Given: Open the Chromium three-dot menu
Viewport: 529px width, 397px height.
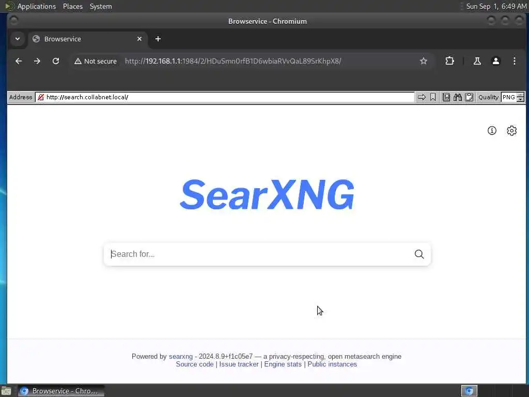Looking at the screenshot, I should coord(514,61).
